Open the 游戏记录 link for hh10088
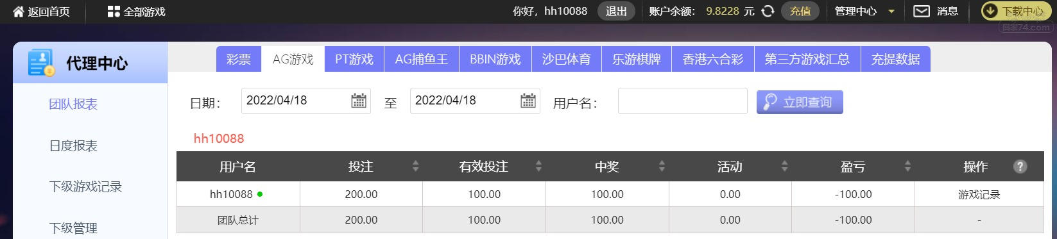The height and width of the screenshot is (239, 1057). [x=979, y=194]
